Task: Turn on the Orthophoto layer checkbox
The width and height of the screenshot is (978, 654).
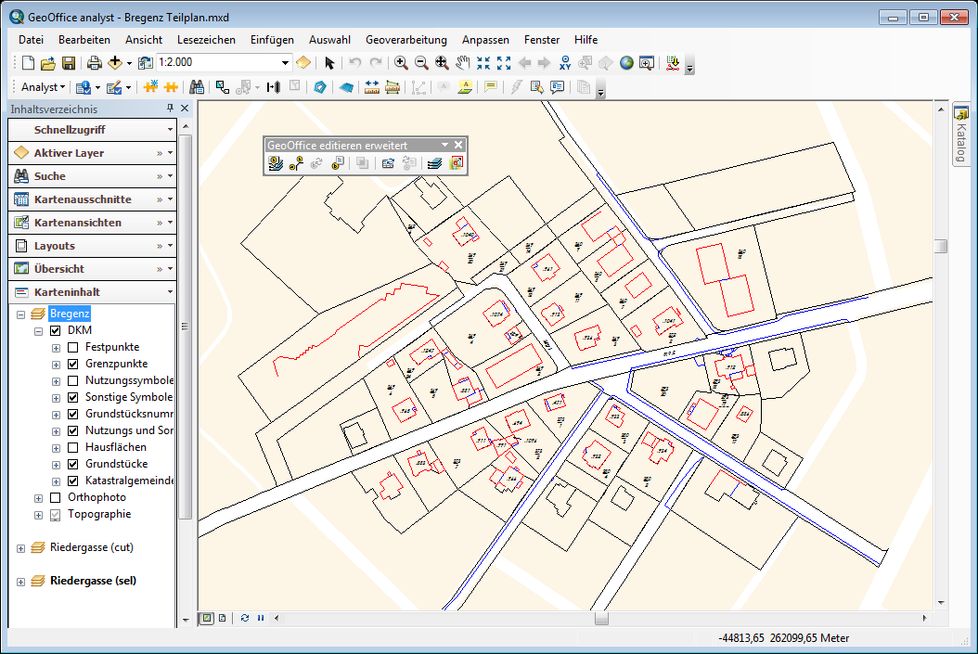Action: tap(55, 497)
